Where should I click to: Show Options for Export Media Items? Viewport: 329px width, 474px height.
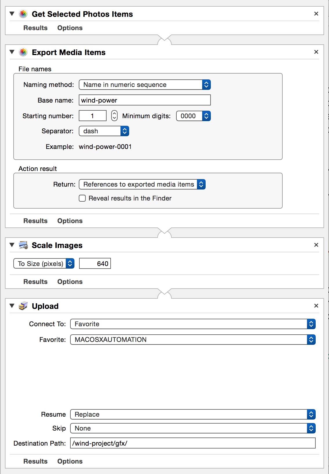tap(70, 221)
